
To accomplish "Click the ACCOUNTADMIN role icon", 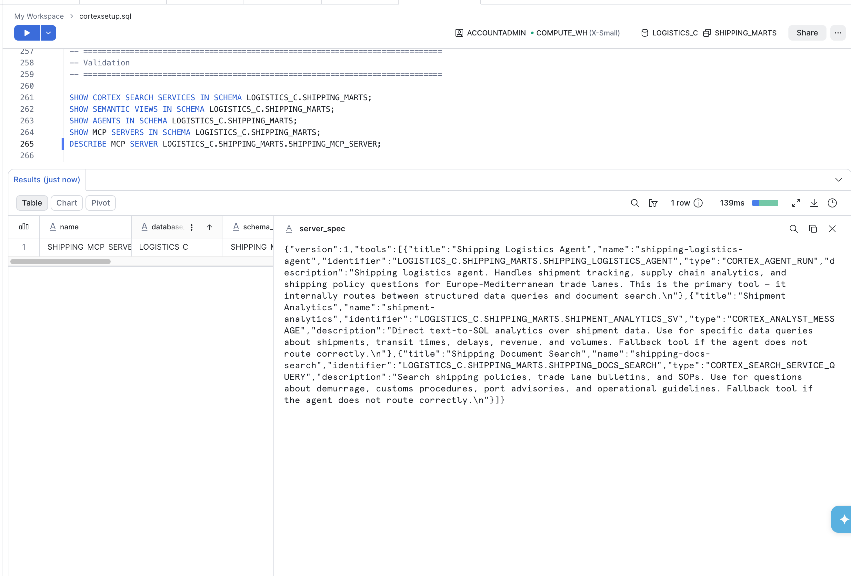I will (459, 33).
